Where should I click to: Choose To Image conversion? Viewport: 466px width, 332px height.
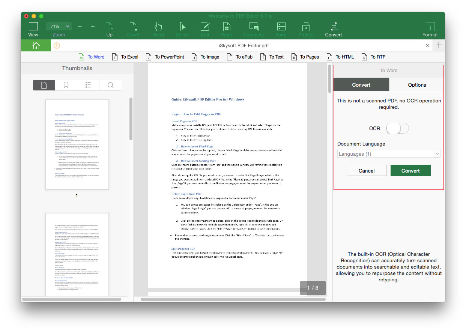point(206,57)
